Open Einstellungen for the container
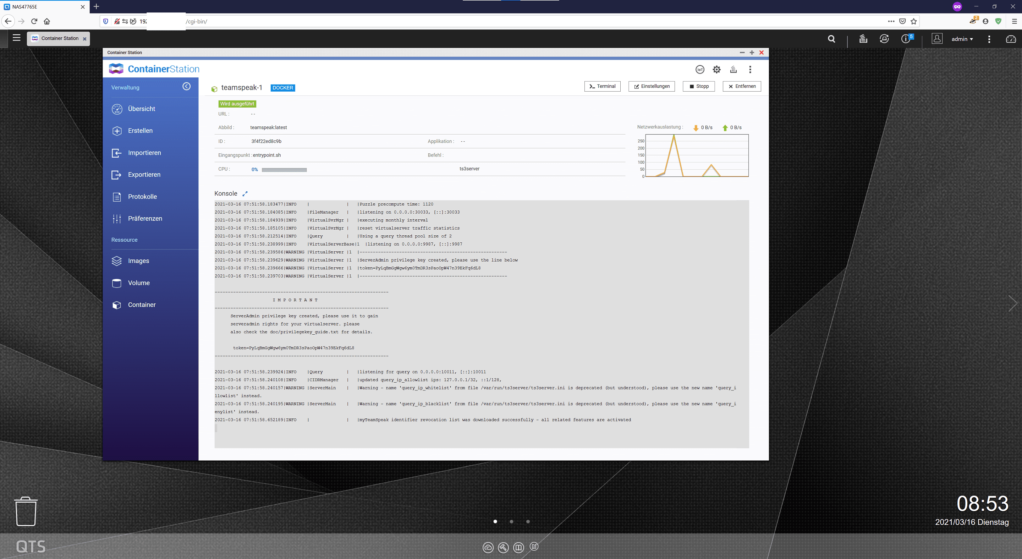Image resolution: width=1022 pixels, height=559 pixels. coord(652,86)
